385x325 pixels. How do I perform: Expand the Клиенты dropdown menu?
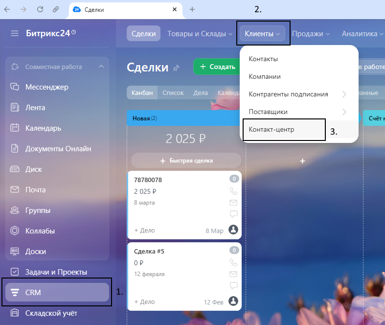pyautogui.click(x=262, y=33)
